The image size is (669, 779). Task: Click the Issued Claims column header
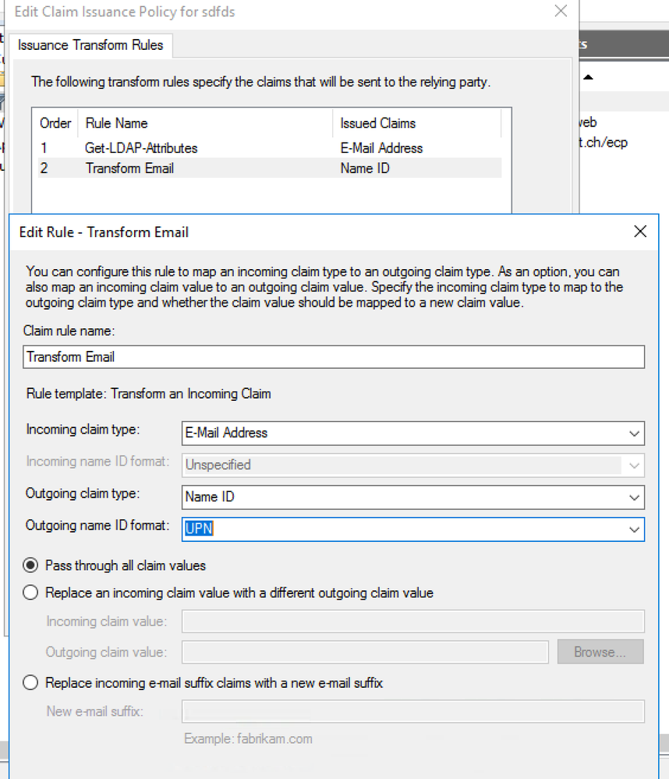pyautogui.click(x=378, y=123)
